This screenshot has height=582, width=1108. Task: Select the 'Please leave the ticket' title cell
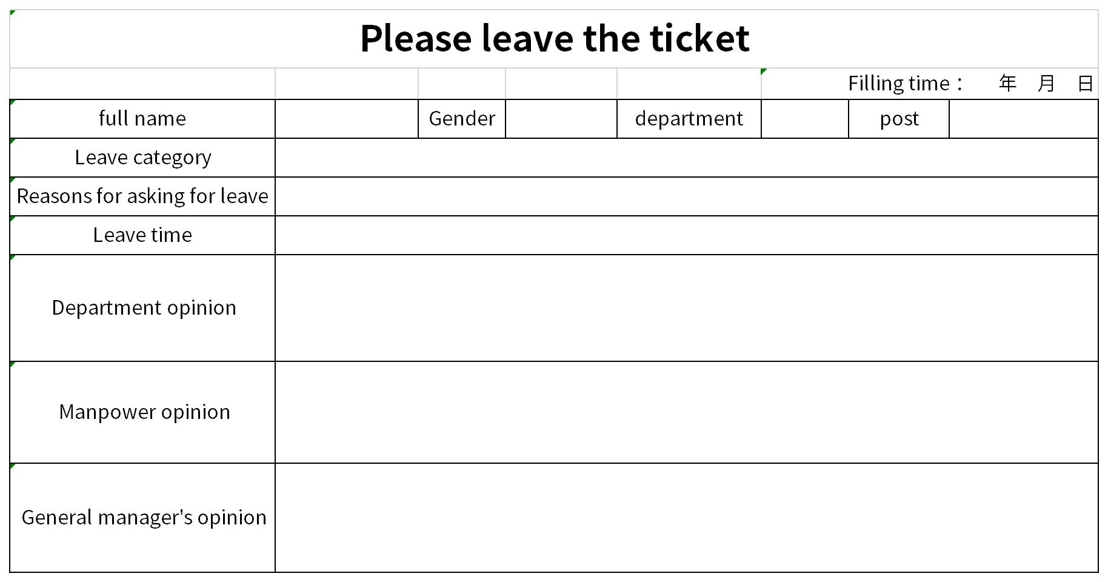(x=554, y=39)
